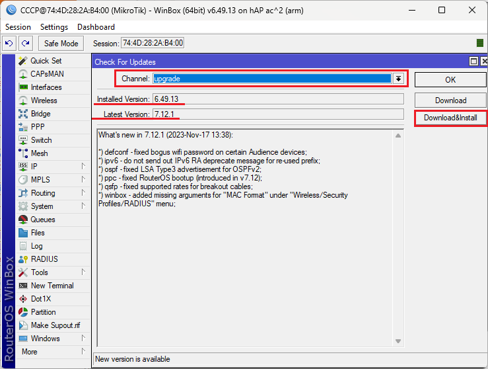Toggle Safe Mode
Viewport: 488px width, 369px height.
[61, 44]
